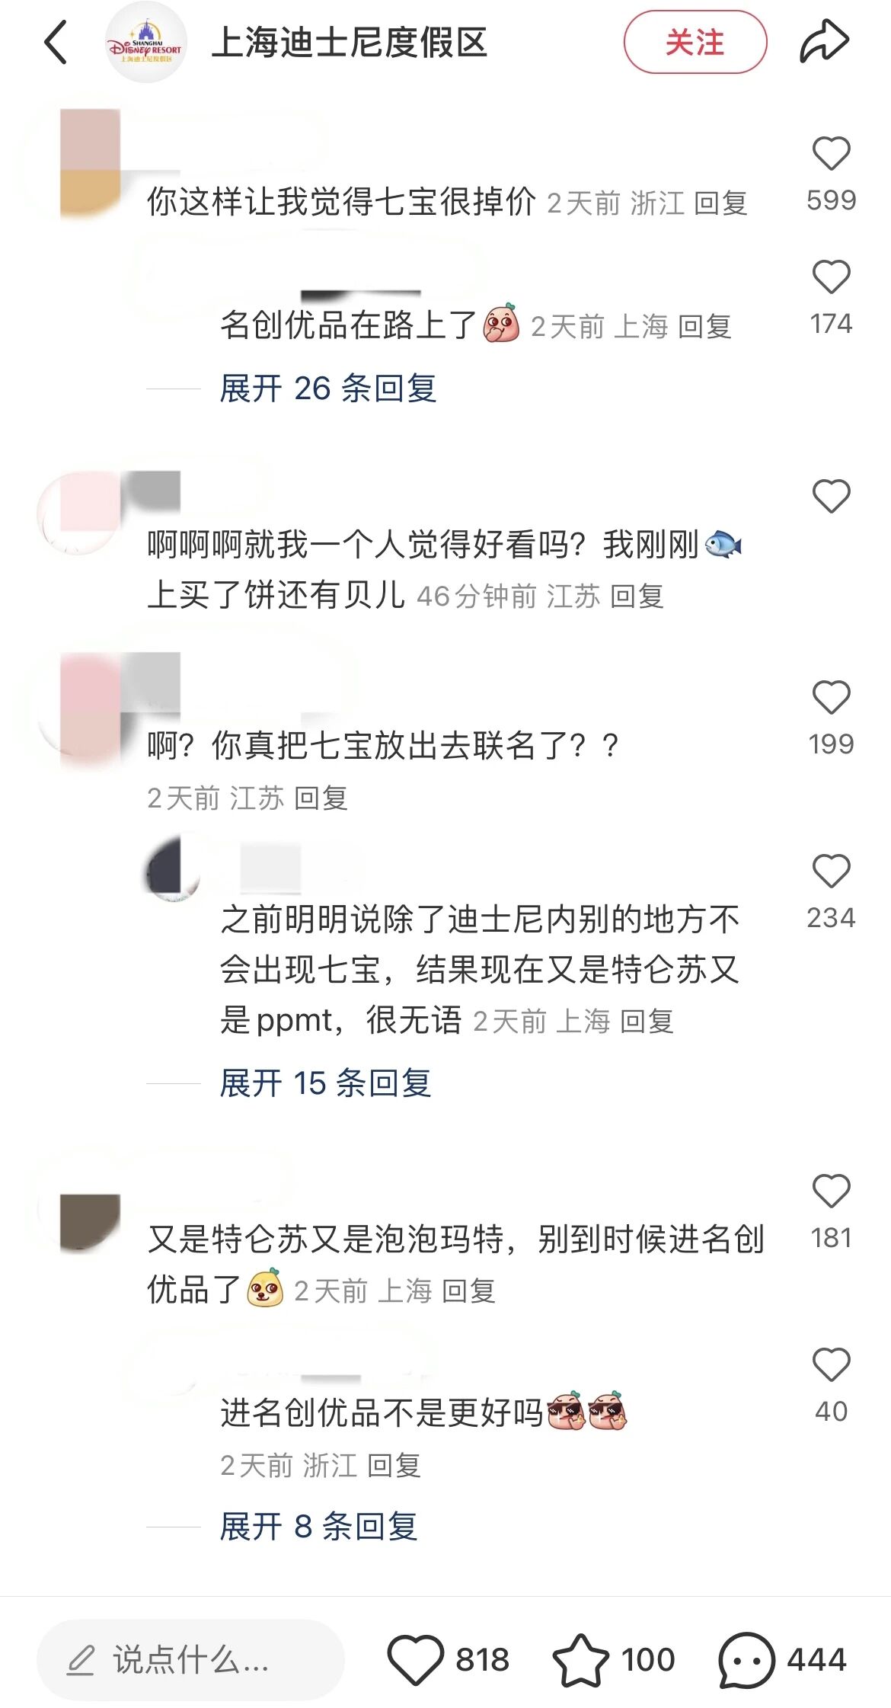Like the unliked 46分钟前 comment
The image size is (891, 1708).
pos(831,496)
